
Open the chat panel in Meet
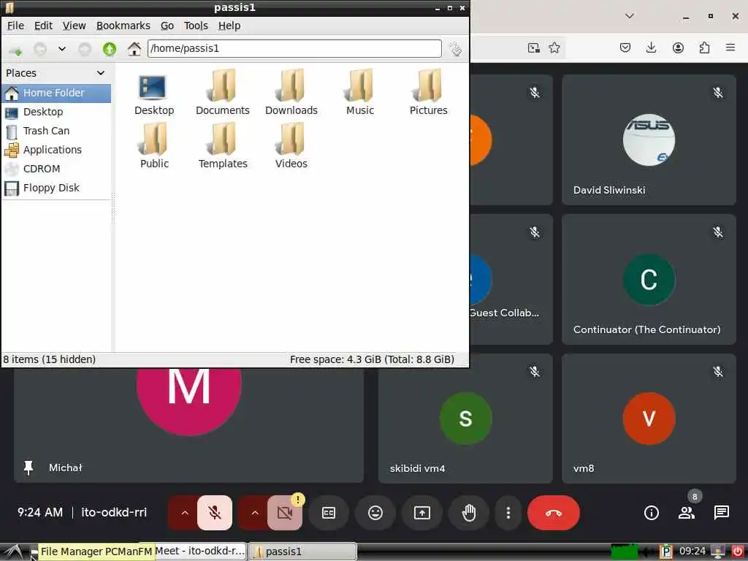[x=721, y=513]
